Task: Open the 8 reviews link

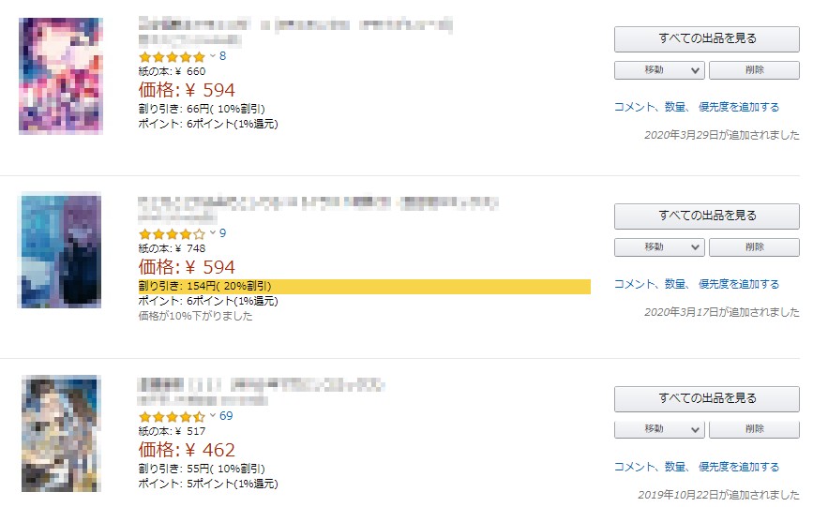Action: point(223,56)
